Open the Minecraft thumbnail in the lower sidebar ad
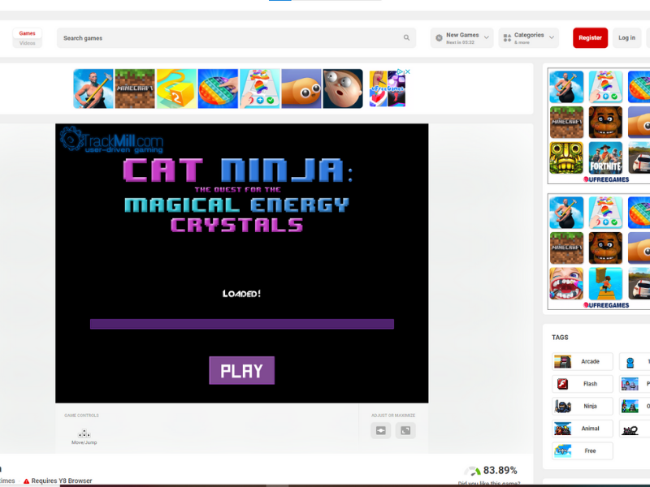 pos(566,248)
